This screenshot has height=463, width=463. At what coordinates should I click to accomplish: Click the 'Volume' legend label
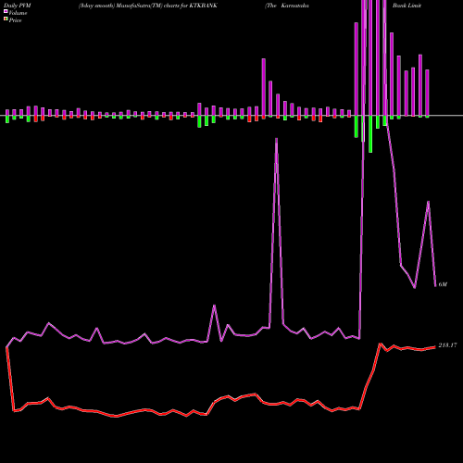click(18, 13)
